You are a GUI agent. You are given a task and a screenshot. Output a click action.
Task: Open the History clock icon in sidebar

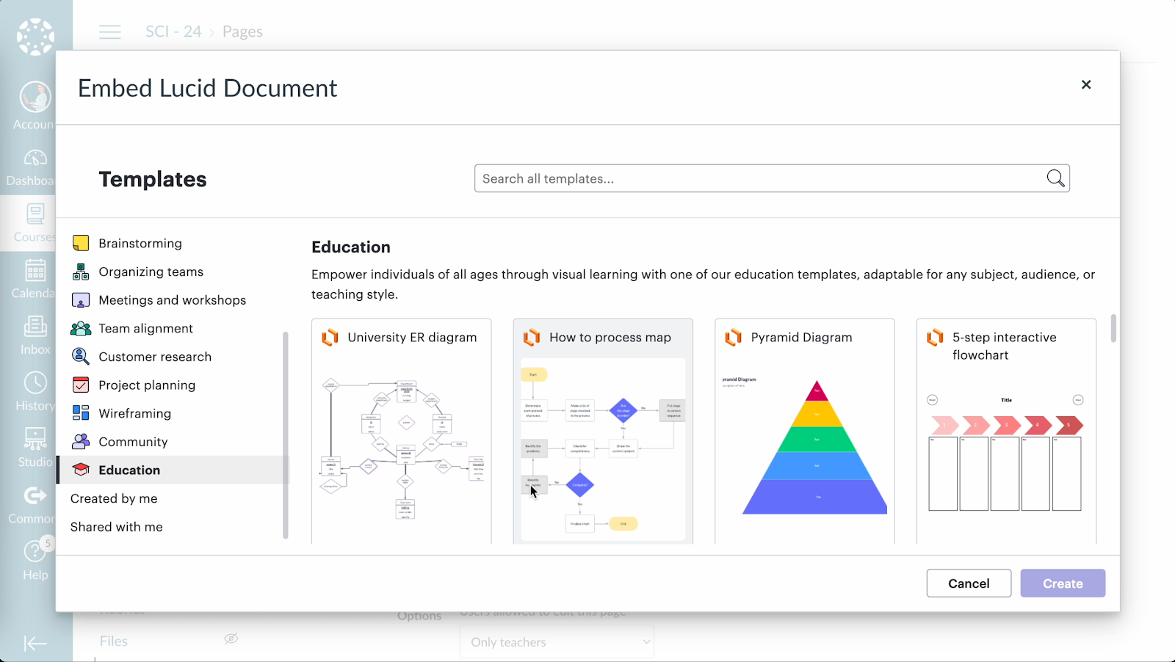(x=35, y=382)
